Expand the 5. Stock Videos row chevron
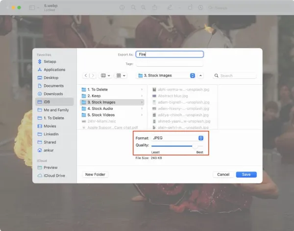Image resolution: width=294 pixels, height=231 pixels. click(x=142, y=115)
